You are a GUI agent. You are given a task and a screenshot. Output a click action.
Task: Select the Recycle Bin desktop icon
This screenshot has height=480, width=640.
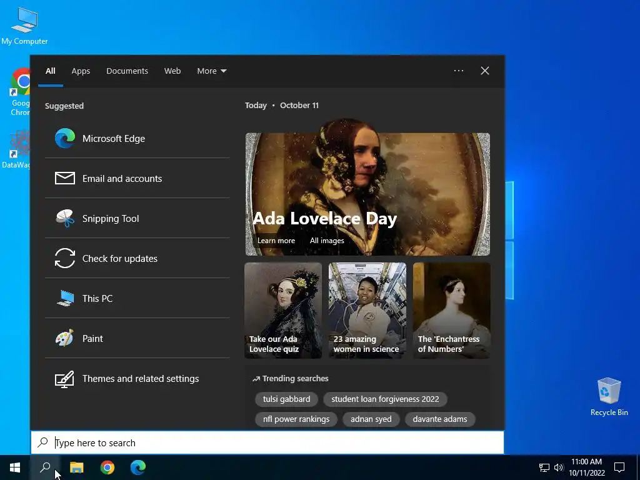(x=609, y=397)
